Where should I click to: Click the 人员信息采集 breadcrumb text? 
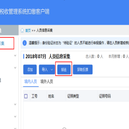44,30
